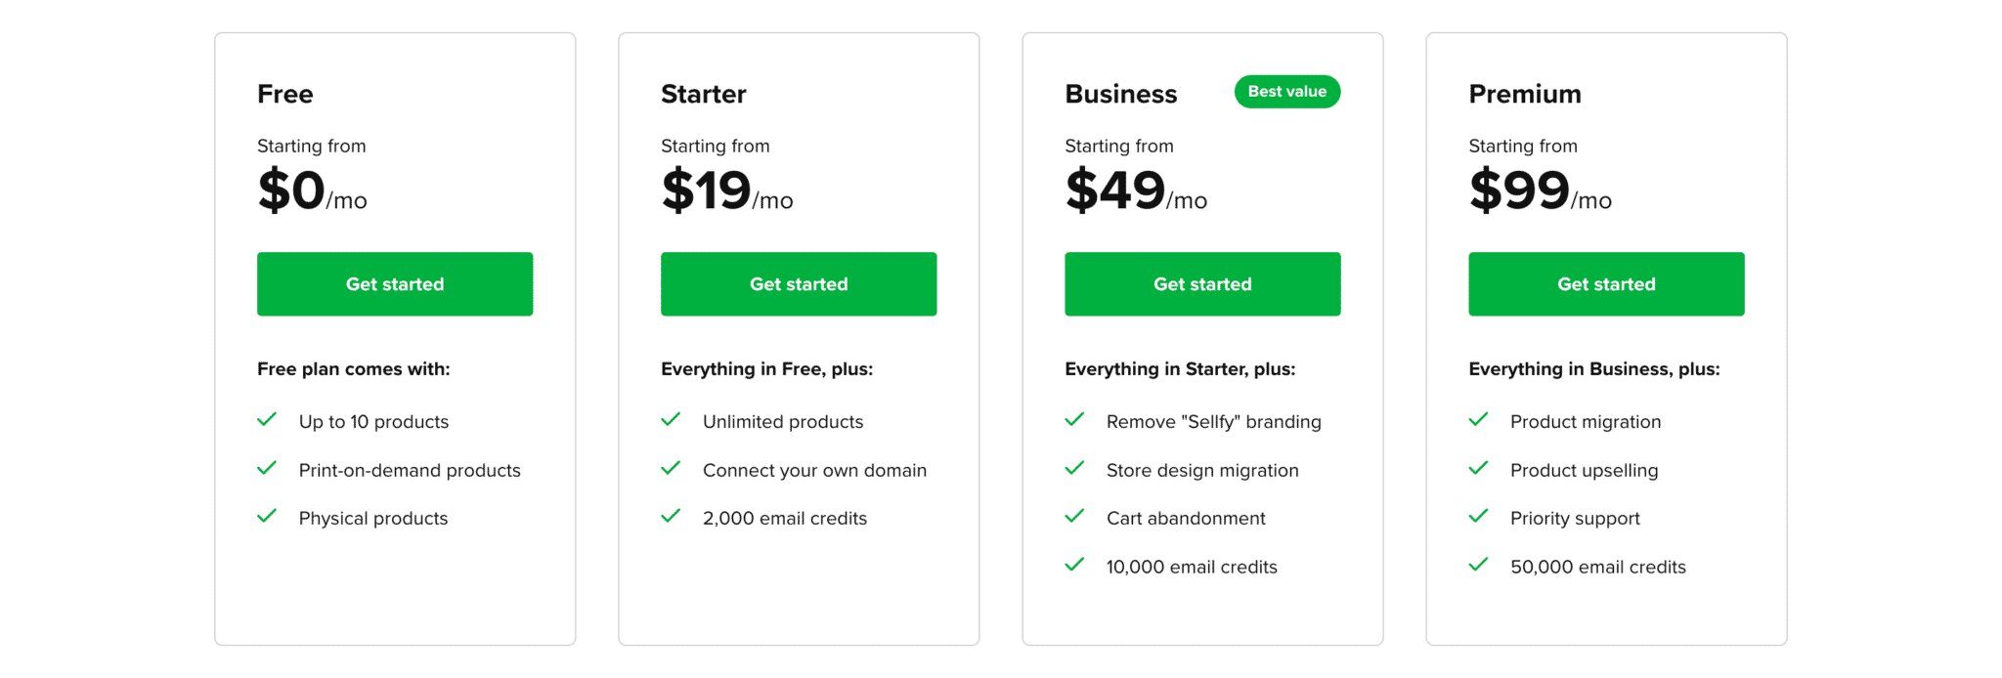This screenshot has height=678, width=2002.
Task: Click checkmark beside Product migration
Action: (1478, 420)
